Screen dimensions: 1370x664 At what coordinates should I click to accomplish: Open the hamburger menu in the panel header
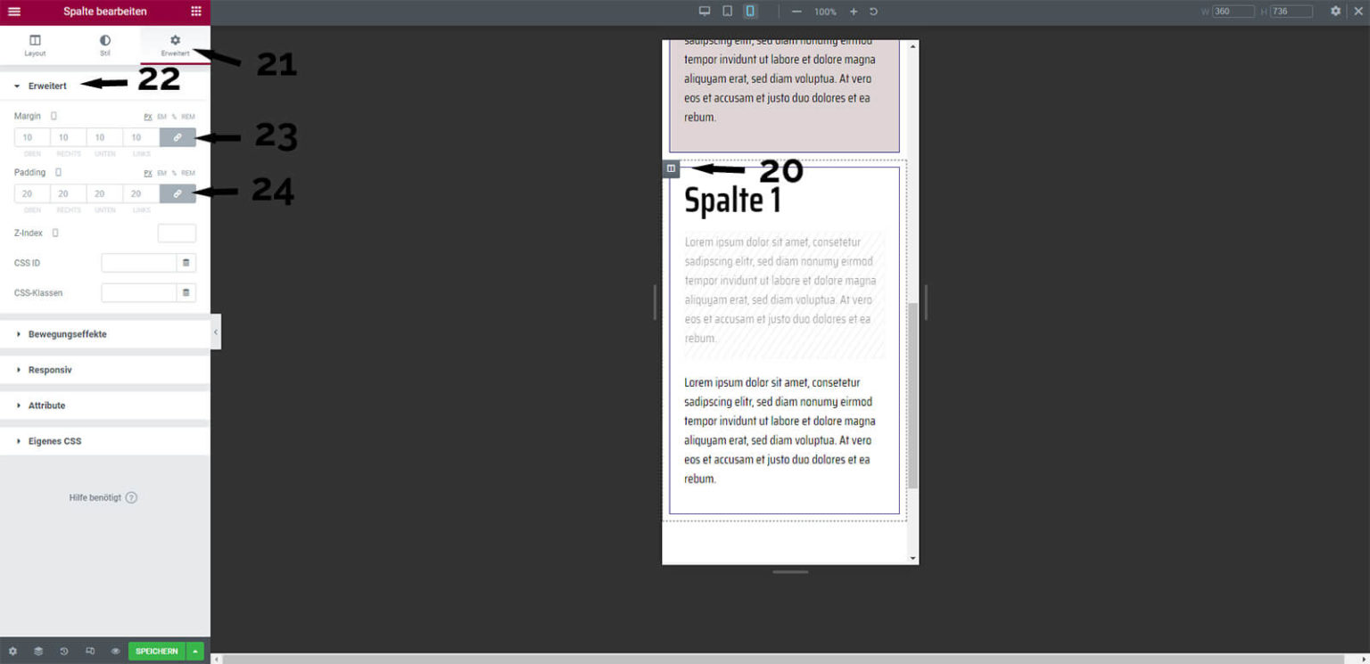13,12
